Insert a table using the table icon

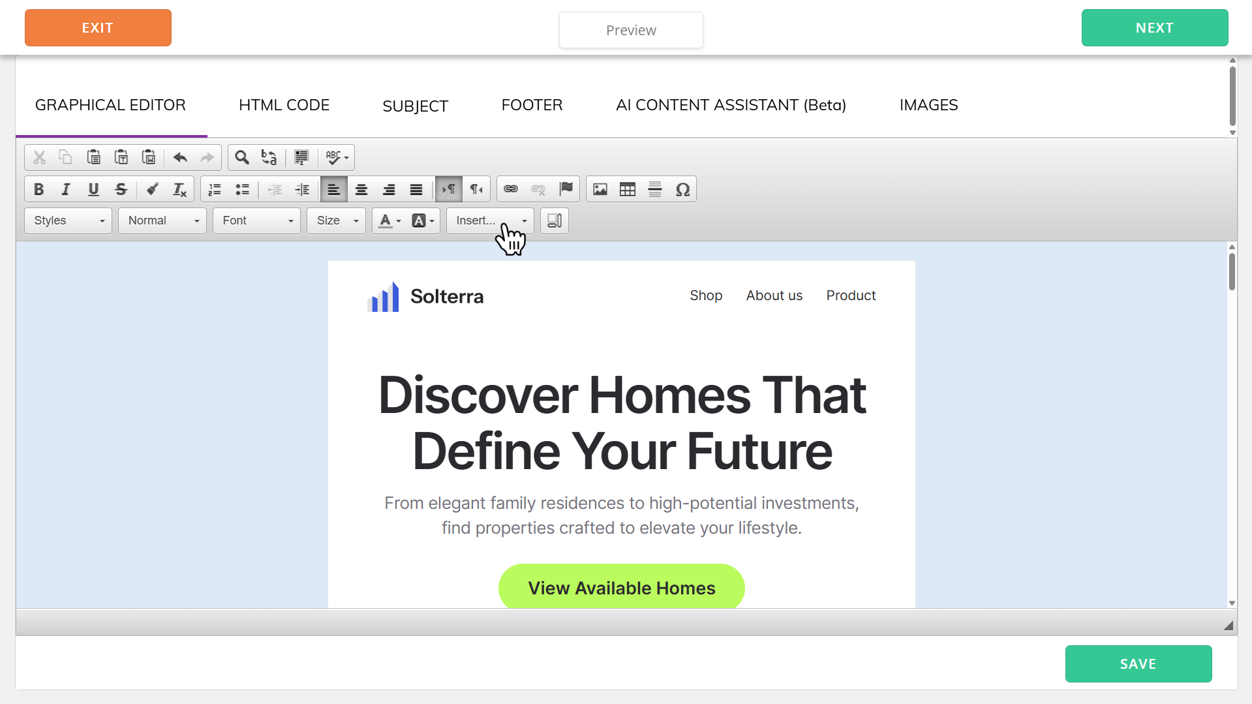click(x=628, y=189)
